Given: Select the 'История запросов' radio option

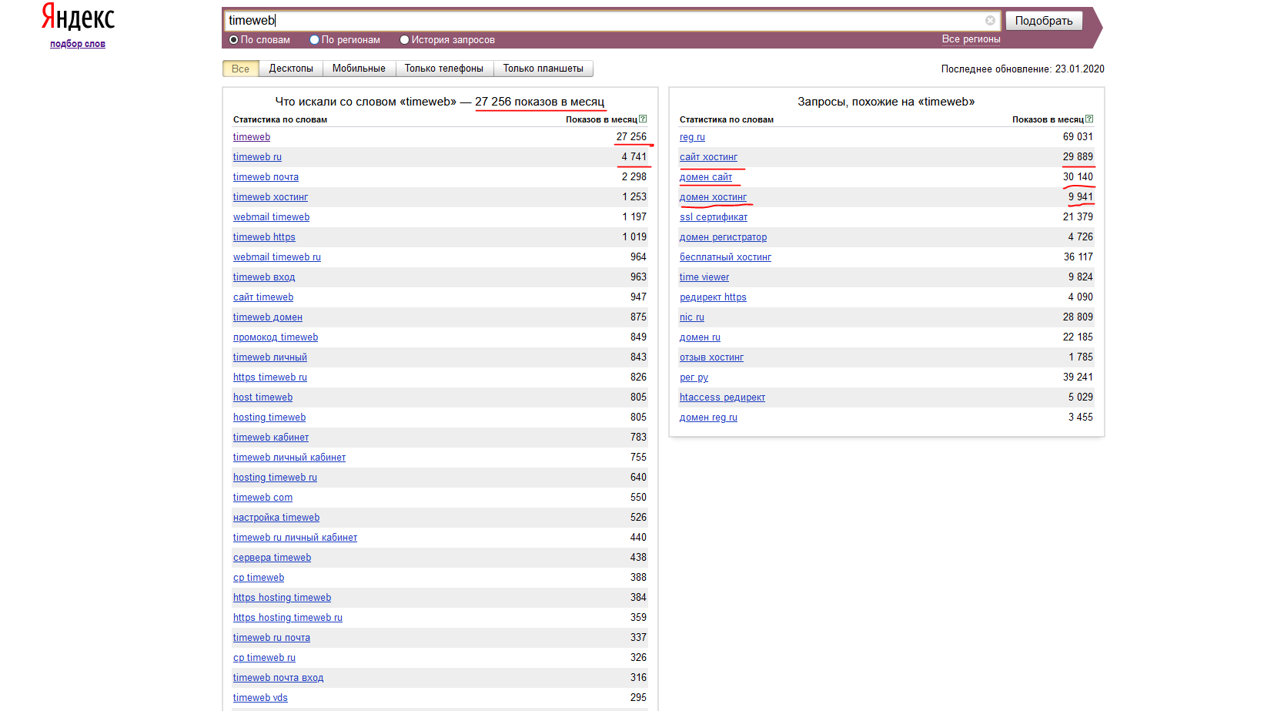Looking at the screenshot, I should [x=404, y=40].
